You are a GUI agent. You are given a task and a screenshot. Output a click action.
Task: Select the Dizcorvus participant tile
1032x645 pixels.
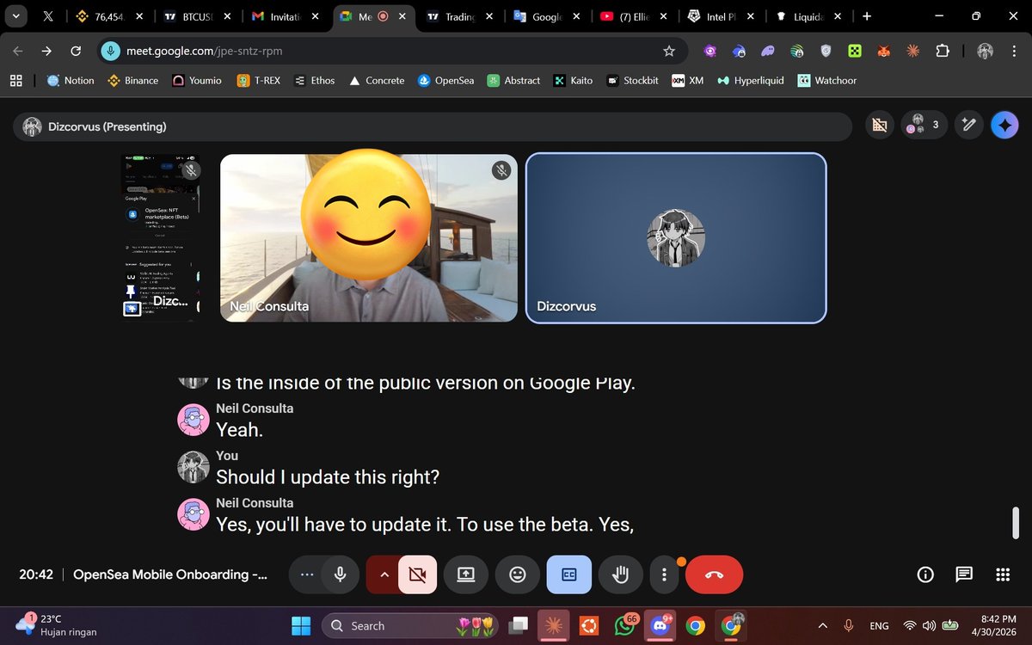point(676,238)
